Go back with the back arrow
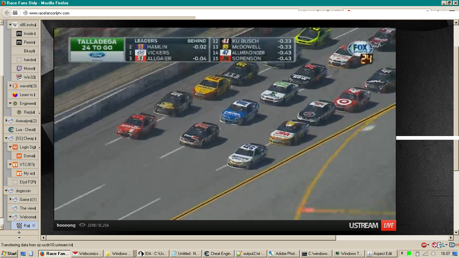 pyautogui.click(x=7, y=13)
